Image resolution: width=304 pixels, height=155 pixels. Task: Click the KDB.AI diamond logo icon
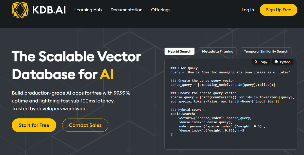click(x=20, y=10)
